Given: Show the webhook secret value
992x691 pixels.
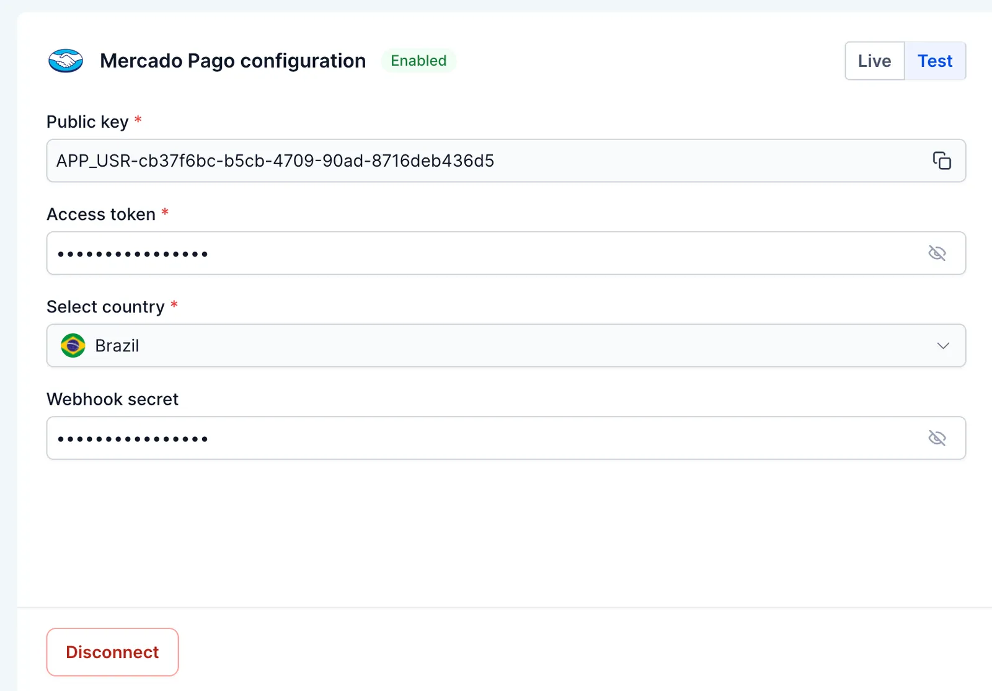Looking at the screenshot, I should coord(937,438).
